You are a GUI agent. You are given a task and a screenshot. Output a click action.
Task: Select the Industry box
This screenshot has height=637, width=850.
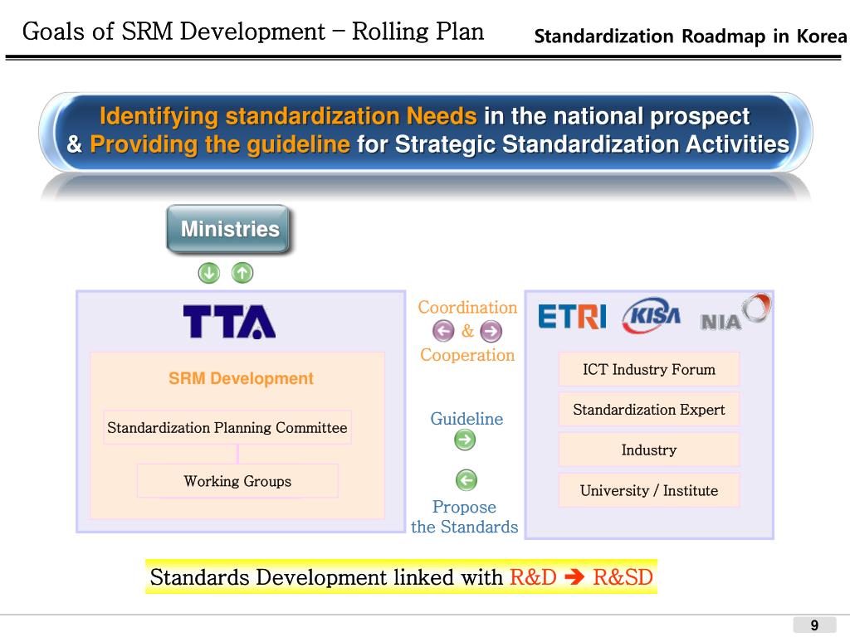tap(649, 450)
